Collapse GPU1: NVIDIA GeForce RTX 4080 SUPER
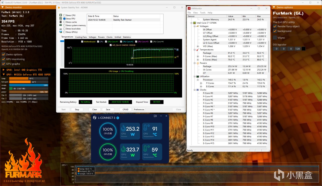 [x=4, y=75]
